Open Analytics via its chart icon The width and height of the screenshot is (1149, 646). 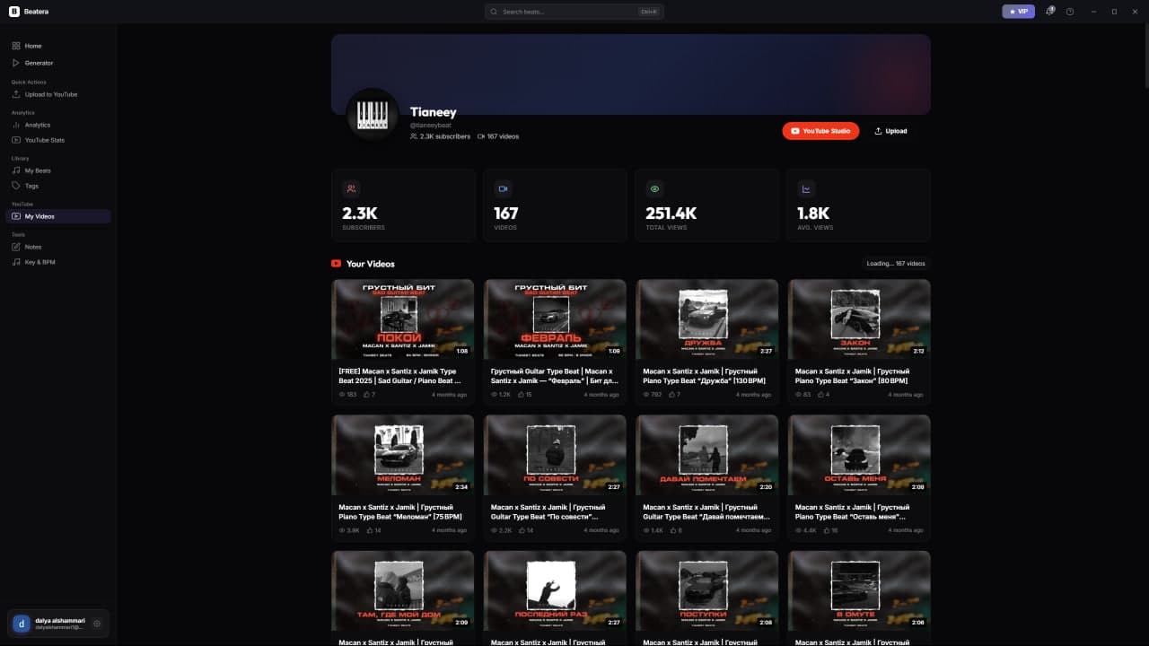(x=16, y=125)
